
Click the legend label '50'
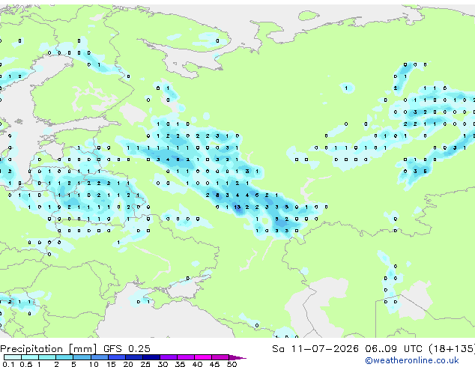pos(232,364)
